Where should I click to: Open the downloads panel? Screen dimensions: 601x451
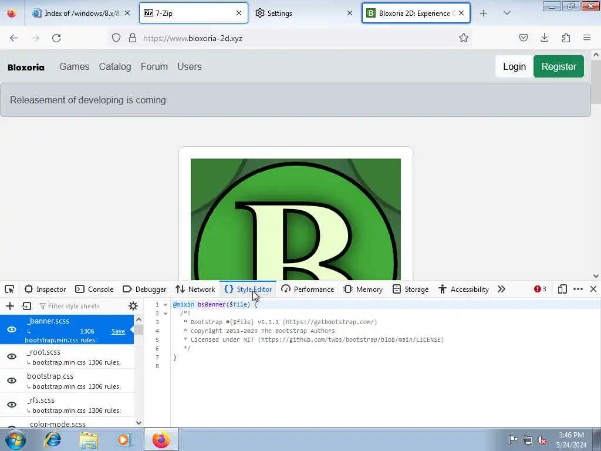[x=545, y=38]
